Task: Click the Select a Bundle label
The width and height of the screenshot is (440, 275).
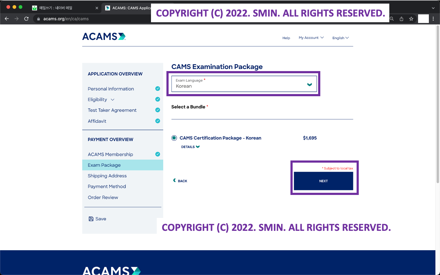Action: (x=188, y=107)
